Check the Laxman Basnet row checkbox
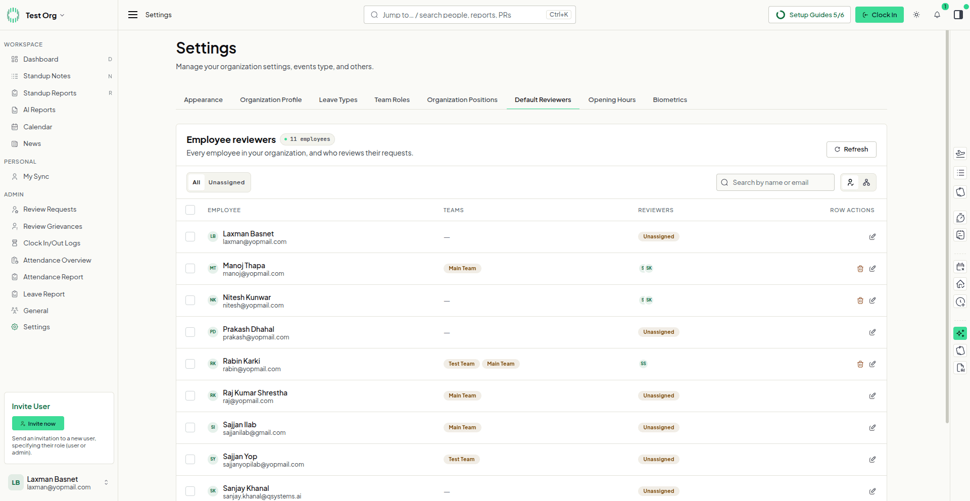 pyautogui.click(x=190, y=237)
